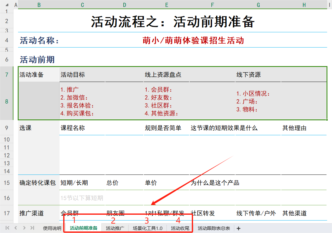Select row 8 header

(7, 101)
